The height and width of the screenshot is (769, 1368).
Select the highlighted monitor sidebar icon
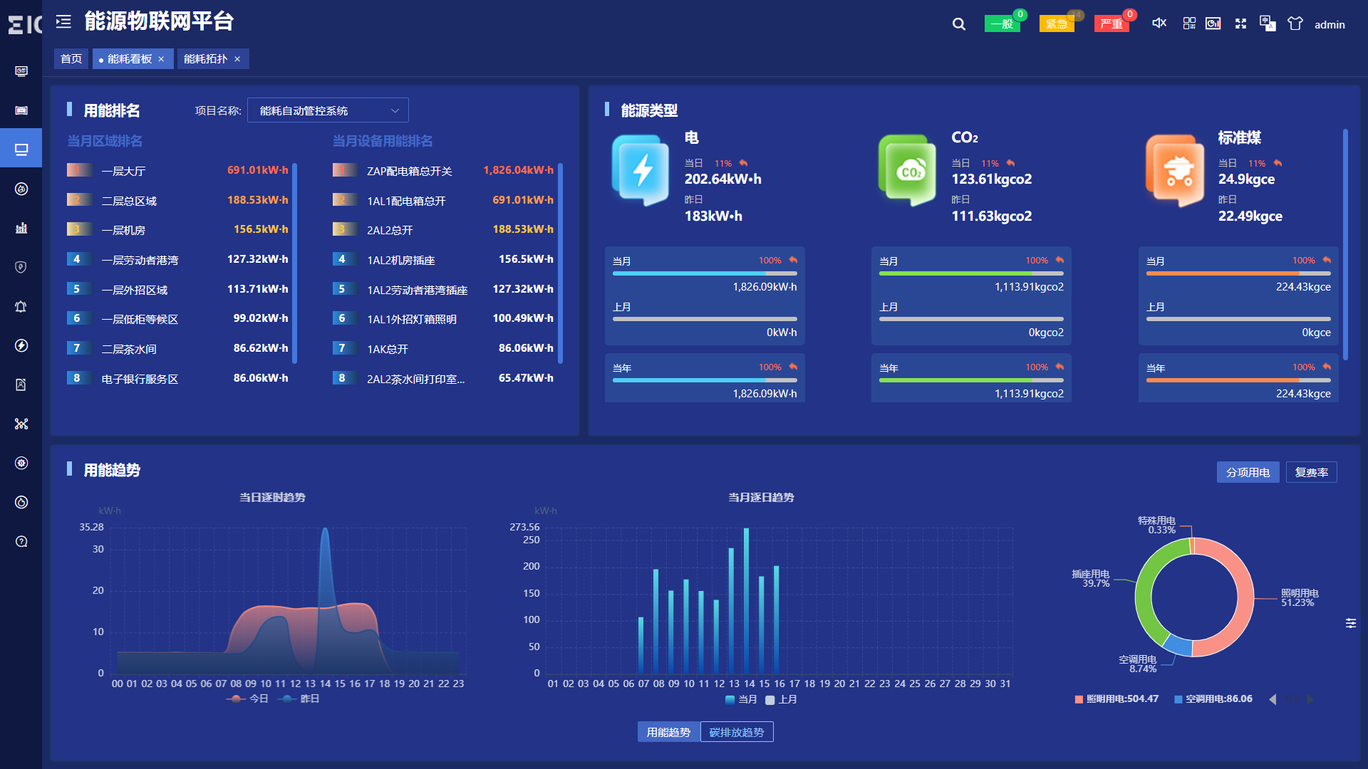(21, 150)
